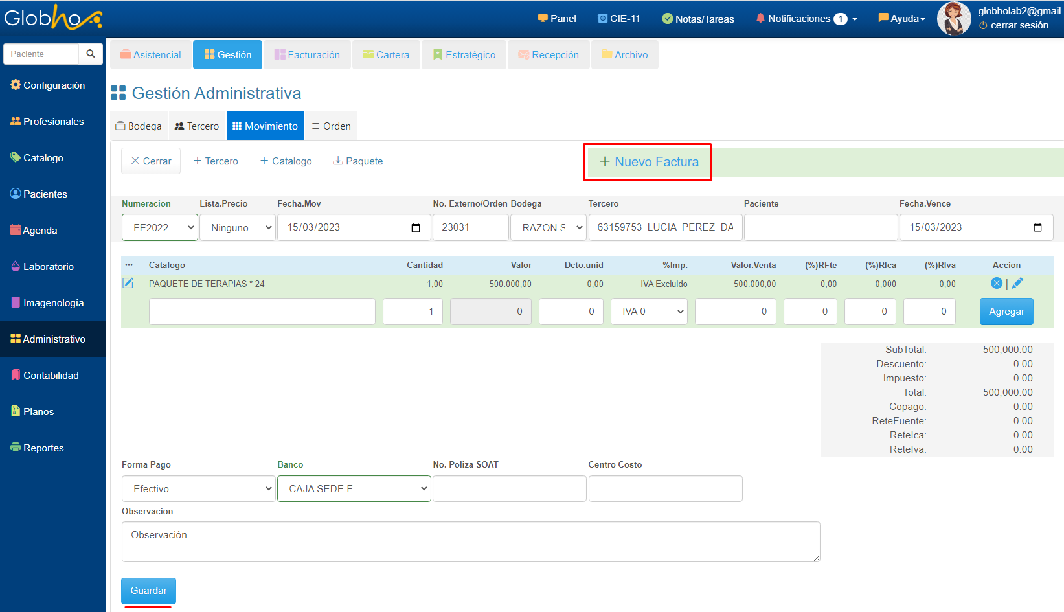Expand the Numeracion FE2022 dropdown
The height and width of the screenshot is (612, 1064).
160,228
